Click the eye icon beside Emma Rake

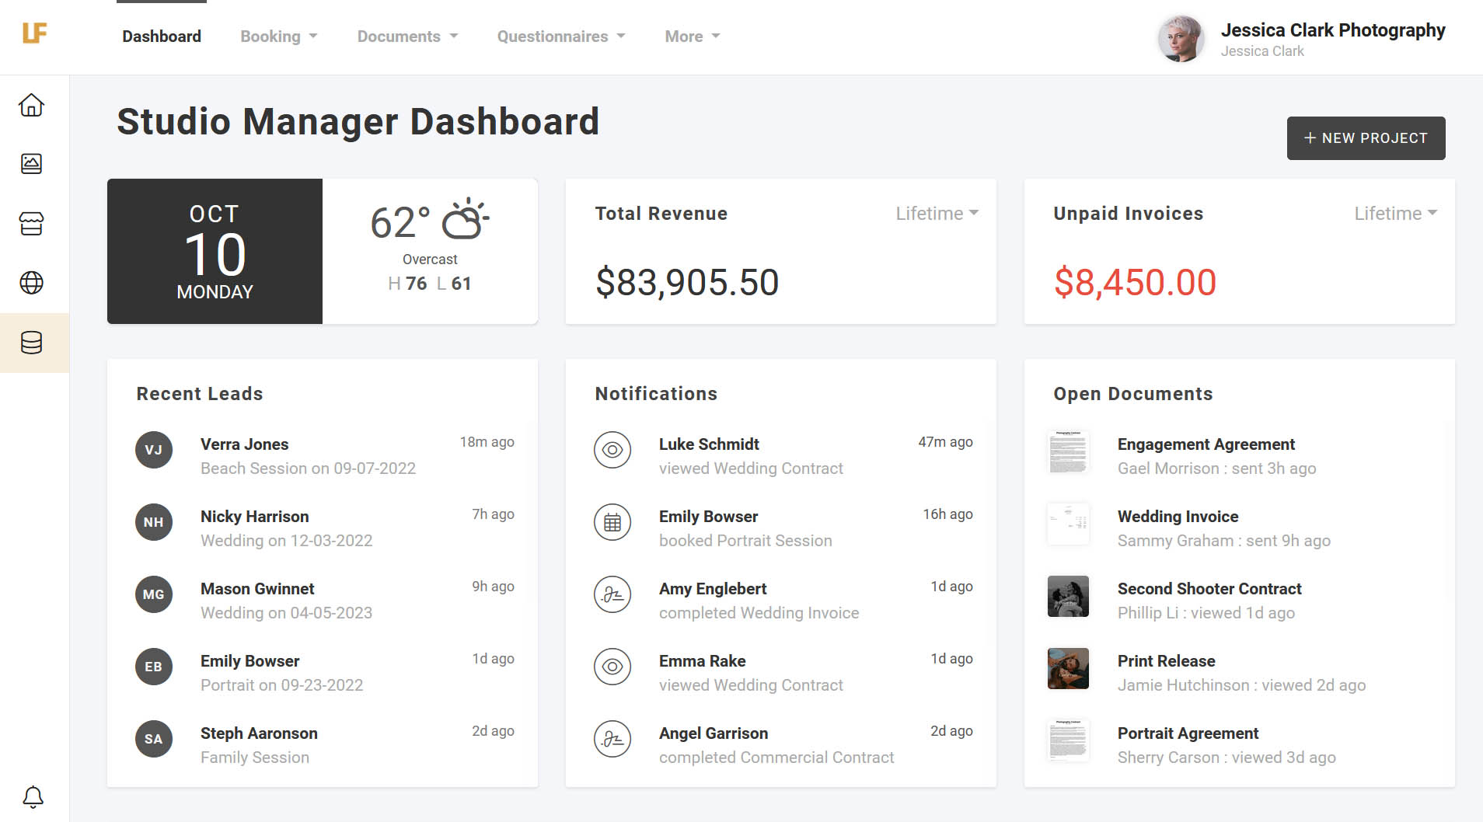612,667
